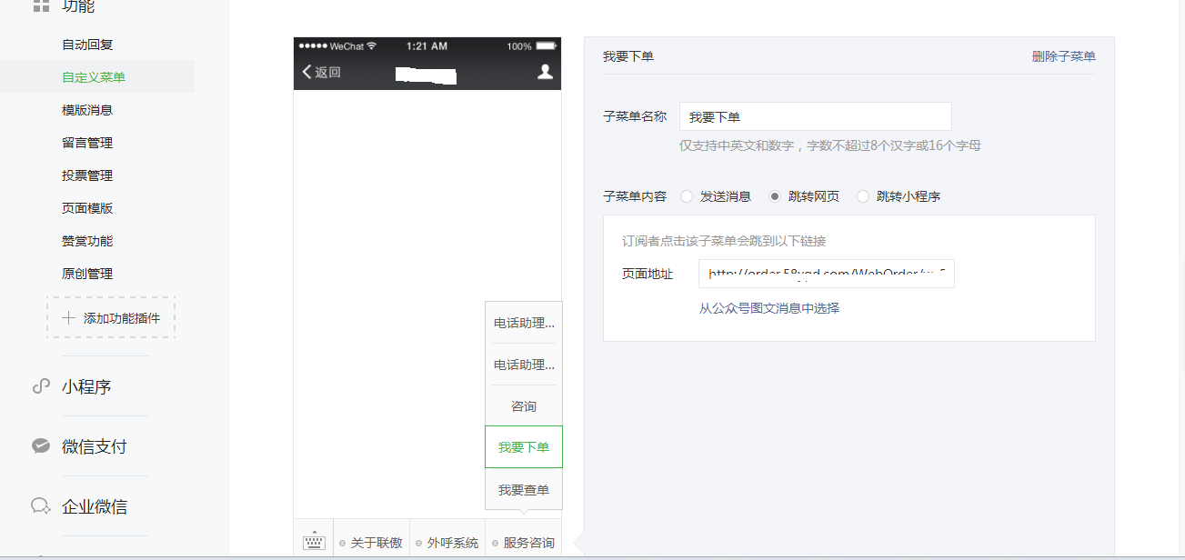Open 微信支付 section
1185x560 pixels.
pos(95,446)
